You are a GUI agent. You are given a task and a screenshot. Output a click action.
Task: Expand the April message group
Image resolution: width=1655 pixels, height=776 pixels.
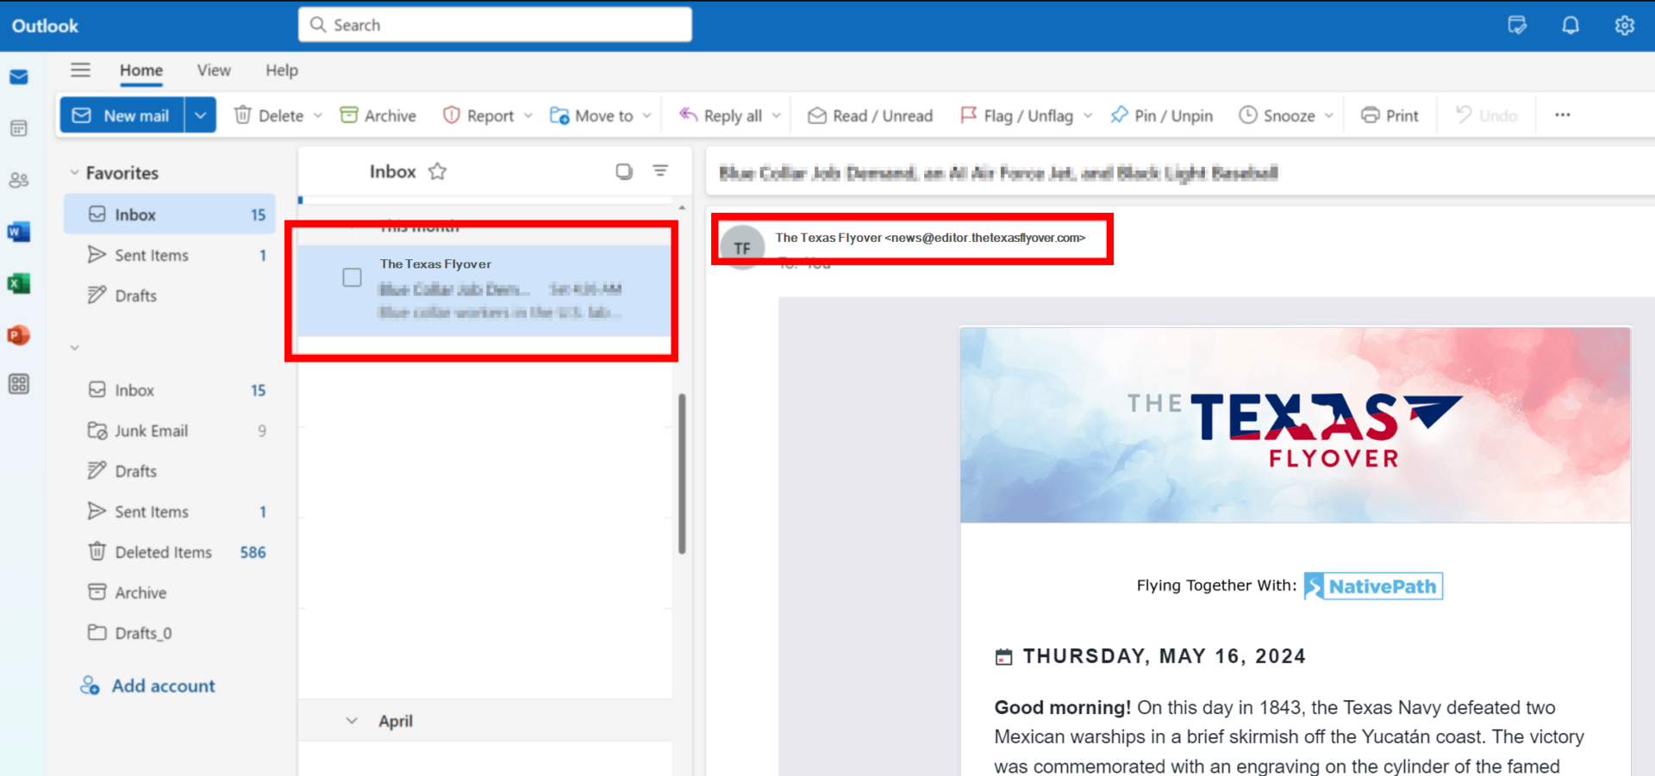click(352, 721)
